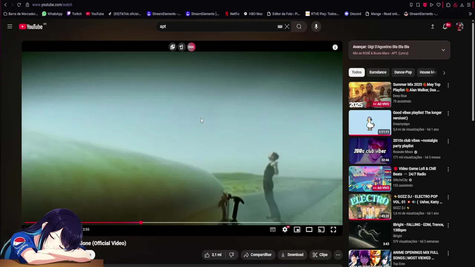
Task: Click the browser back arrow
Action: [6, 5]
